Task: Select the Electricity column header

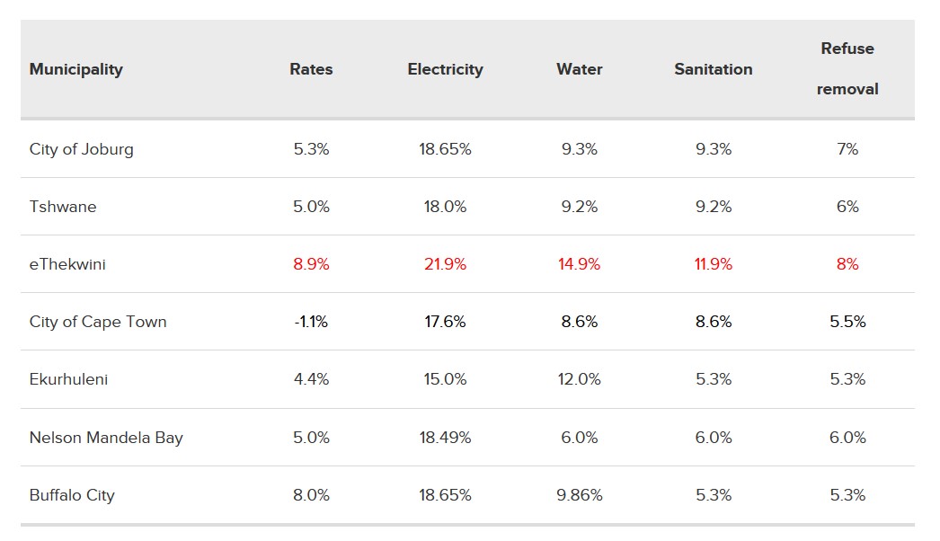Action: 445,69
